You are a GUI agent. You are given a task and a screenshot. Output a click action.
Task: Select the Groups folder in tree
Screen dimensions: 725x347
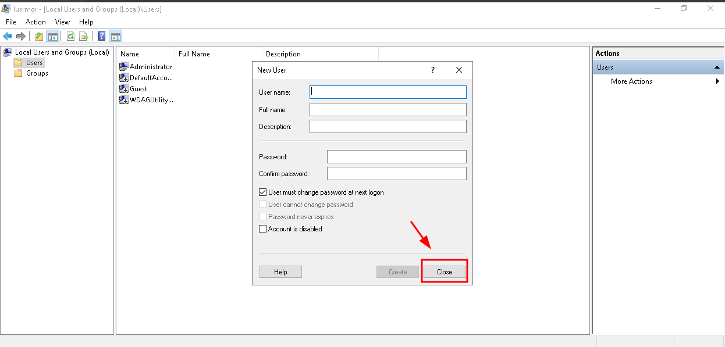[37, 73]
